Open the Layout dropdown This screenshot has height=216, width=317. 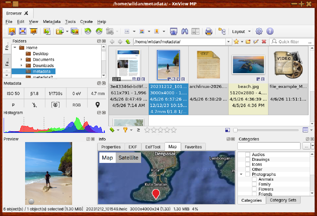241,31
